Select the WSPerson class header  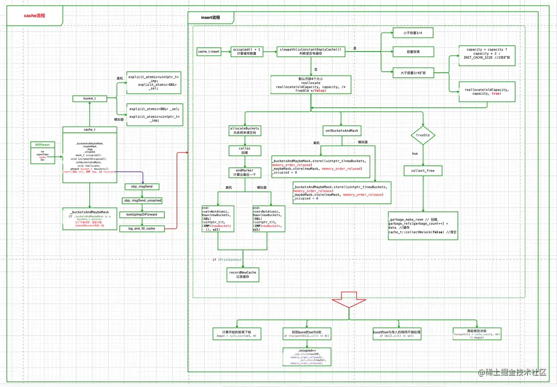pyautogui.click(x=43, y=145)
